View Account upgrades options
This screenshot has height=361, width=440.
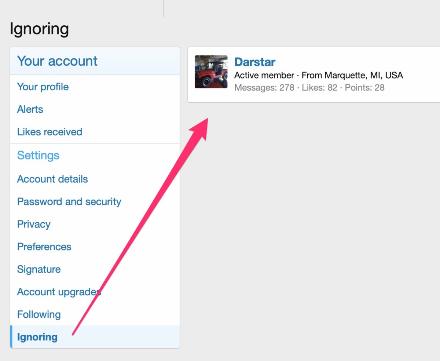[x=59, y=292]
